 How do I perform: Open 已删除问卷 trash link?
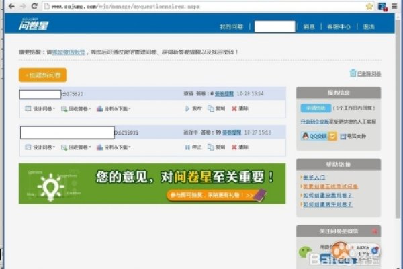click(x=365, y=73)
